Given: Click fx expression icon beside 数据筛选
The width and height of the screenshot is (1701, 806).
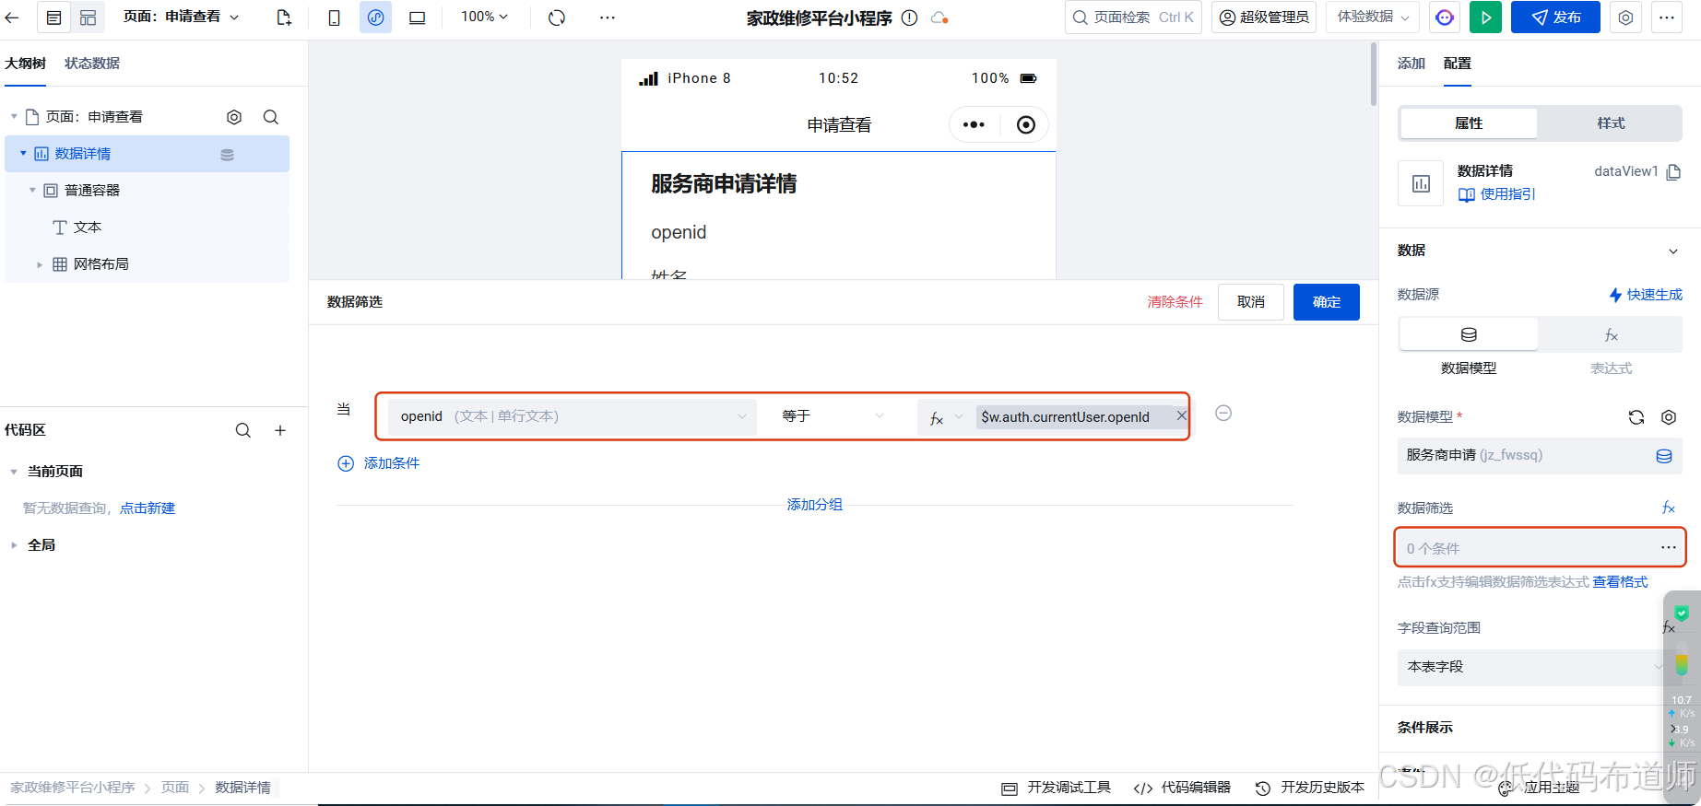Looking at the screenshot, I should (1669, 508).
